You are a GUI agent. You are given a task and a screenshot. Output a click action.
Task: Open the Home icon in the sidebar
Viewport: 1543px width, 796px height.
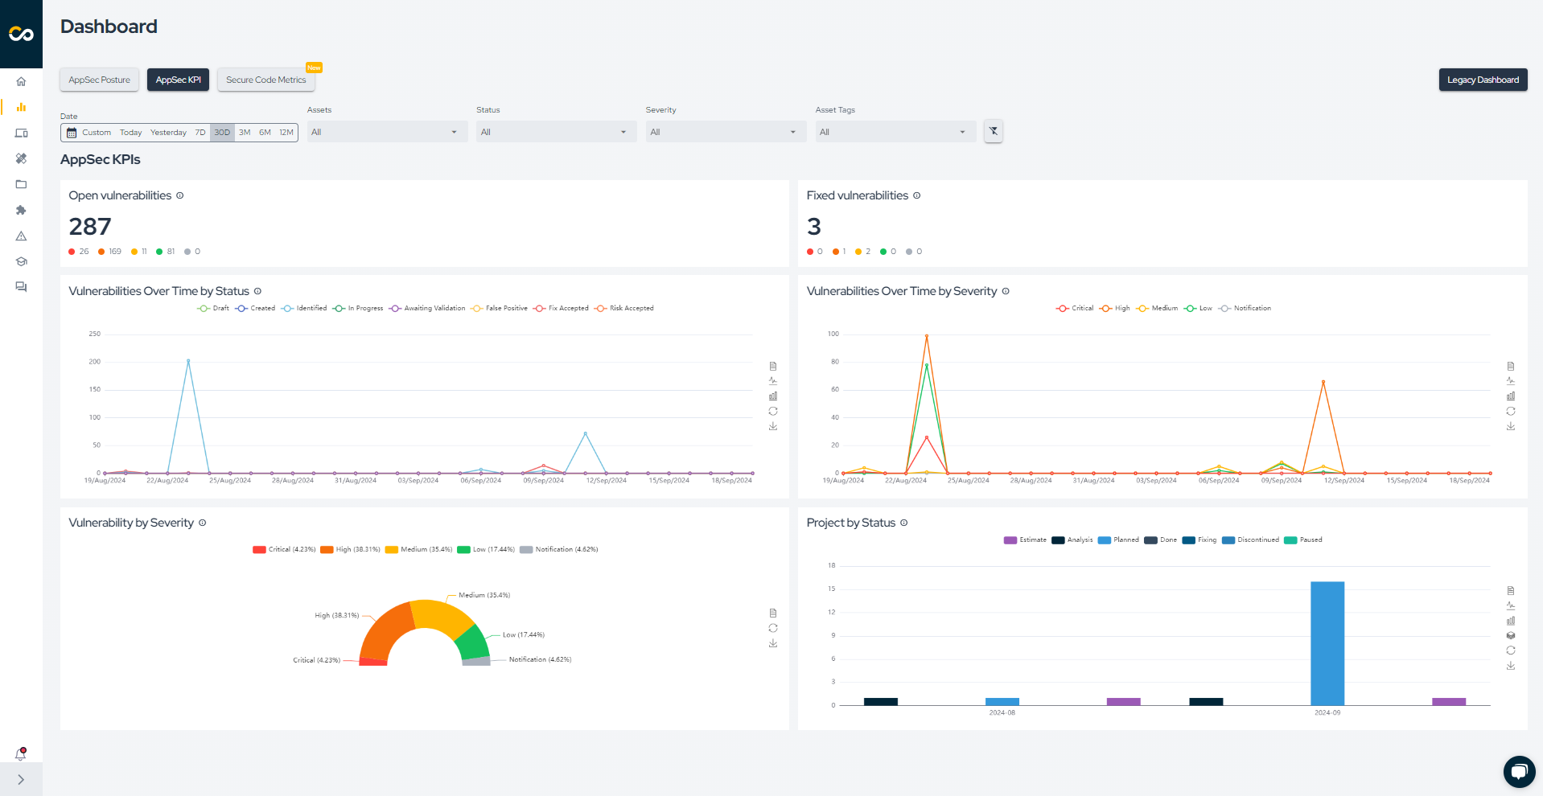(x=21, y=81)
